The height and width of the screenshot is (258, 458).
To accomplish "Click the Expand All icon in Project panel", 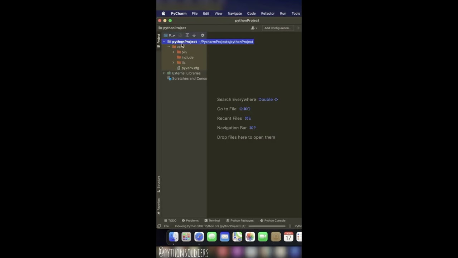I will (187, 35).
